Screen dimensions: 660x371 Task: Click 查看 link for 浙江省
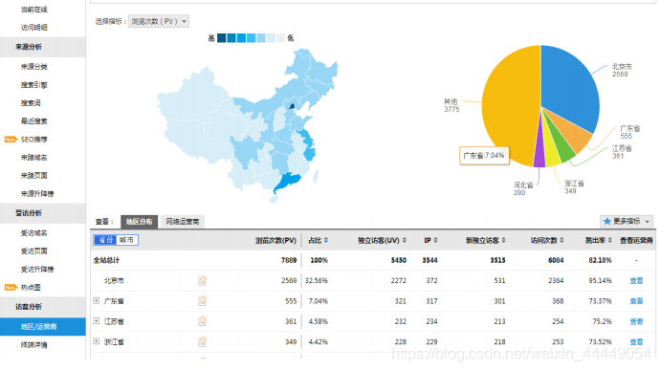click(636, 341)
